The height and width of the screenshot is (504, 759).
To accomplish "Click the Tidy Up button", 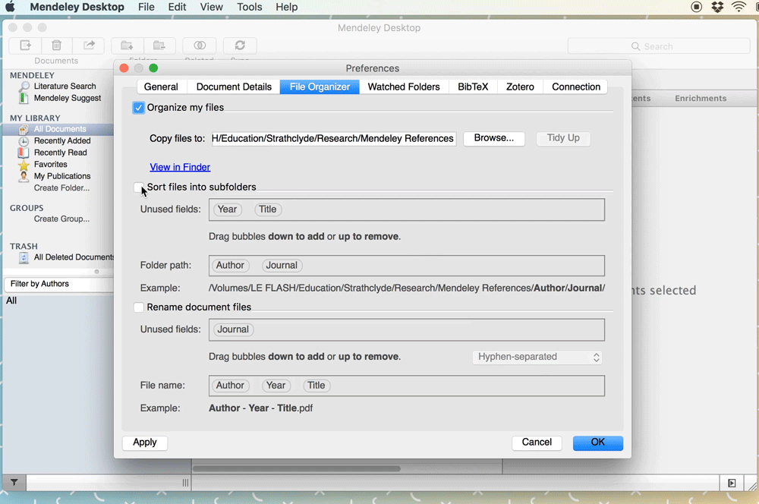I will coord(563,138).
